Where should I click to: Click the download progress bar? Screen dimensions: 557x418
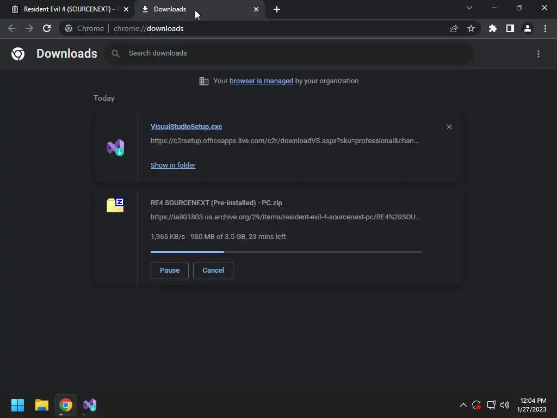coord(286,252)
